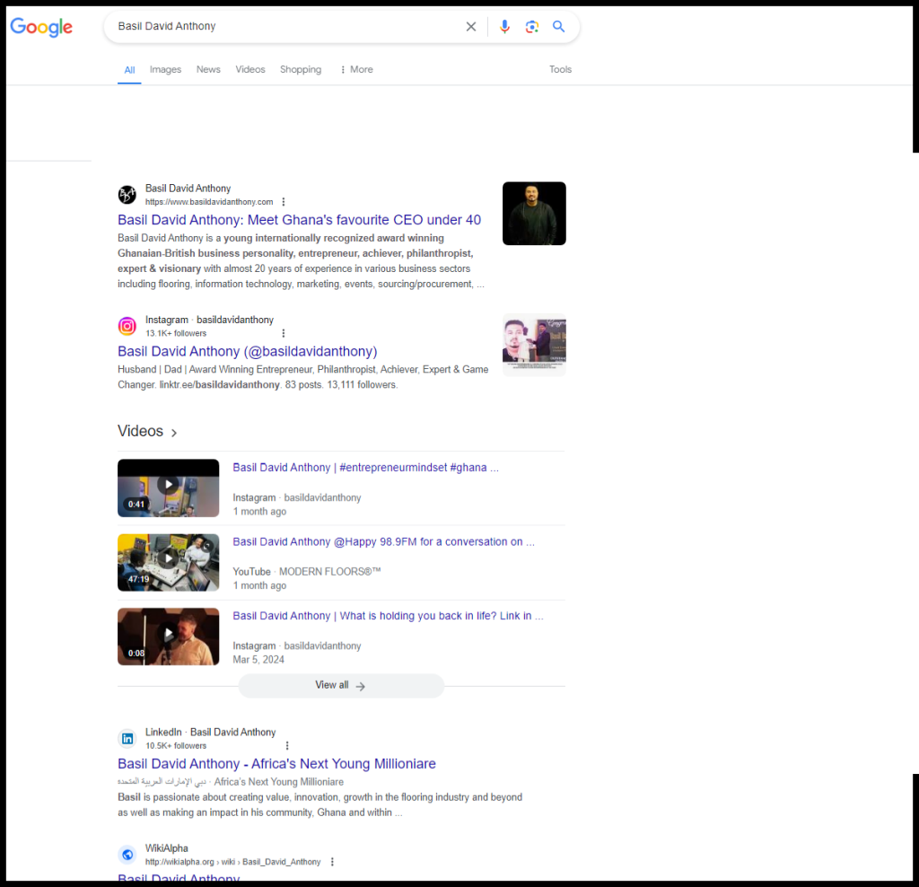Expand the More search options menu
The height and width of the screenshot is (887, 919).
356,69
